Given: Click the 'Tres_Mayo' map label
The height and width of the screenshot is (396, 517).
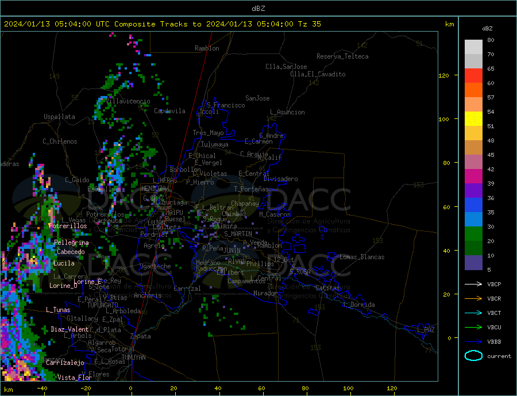Looking at the screenshot, I should click(208, 133).
